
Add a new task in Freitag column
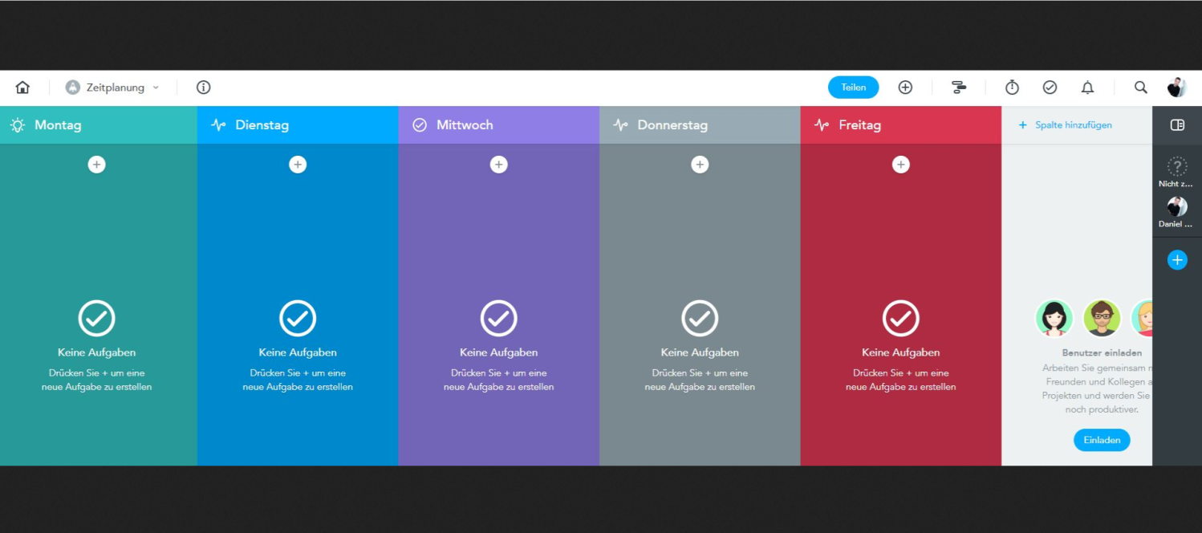point(901,165)
